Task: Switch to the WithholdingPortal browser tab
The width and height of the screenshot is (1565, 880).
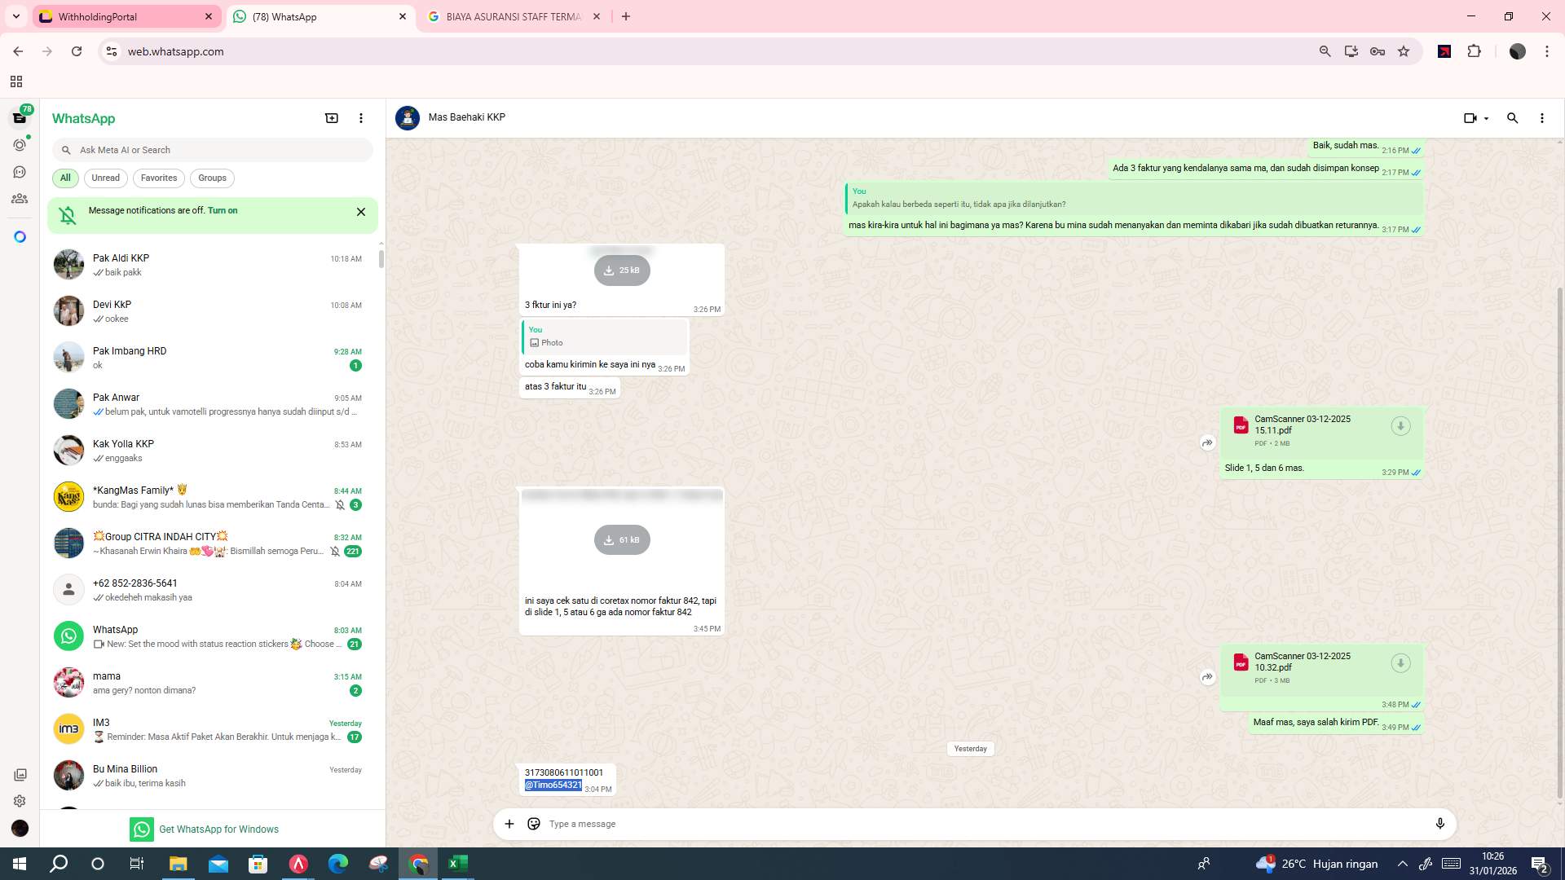Action: [122, 16]
